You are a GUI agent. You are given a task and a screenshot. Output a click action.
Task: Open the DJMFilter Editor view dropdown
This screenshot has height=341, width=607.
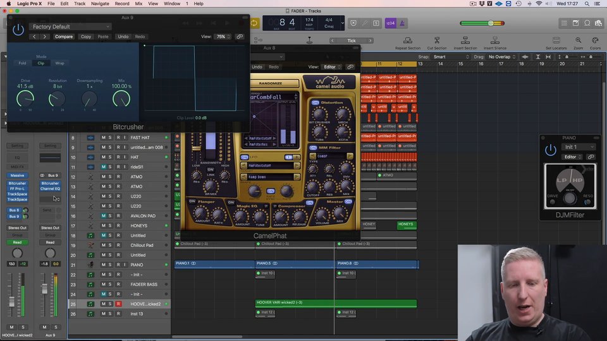coord(573,157)
